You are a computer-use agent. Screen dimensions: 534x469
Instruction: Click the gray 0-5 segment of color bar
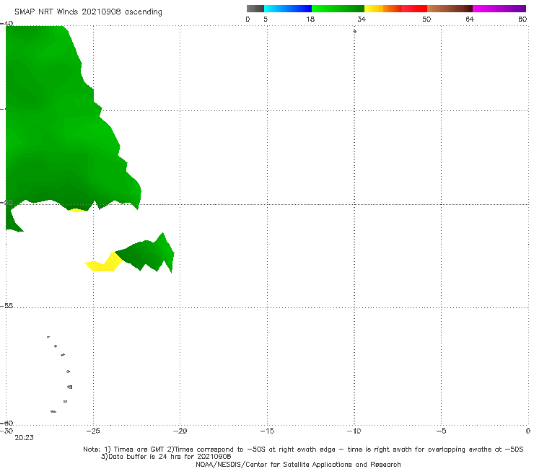[255, 9]
